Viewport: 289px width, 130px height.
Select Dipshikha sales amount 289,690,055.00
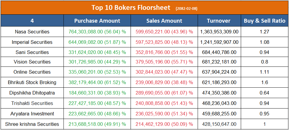click(x=153, y=93)
